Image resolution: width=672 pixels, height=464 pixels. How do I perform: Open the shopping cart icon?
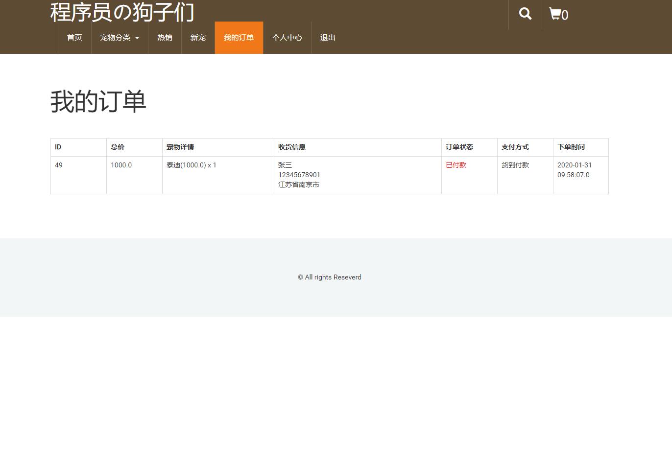pos(555,14)
